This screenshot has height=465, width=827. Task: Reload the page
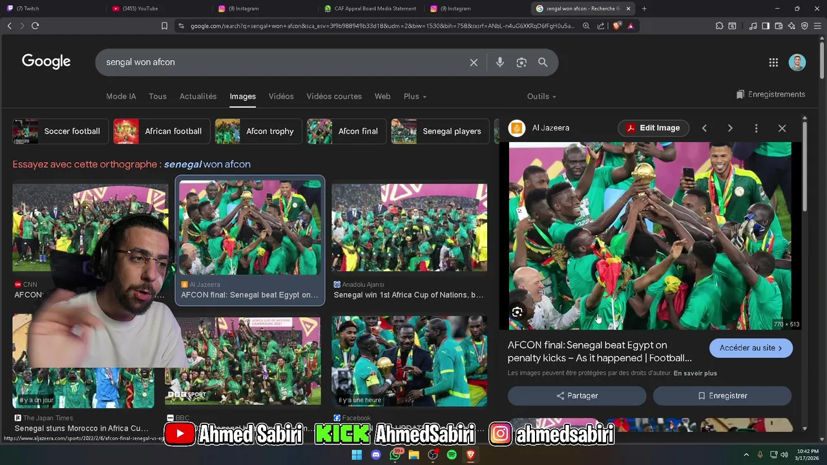tap(35, 26)
